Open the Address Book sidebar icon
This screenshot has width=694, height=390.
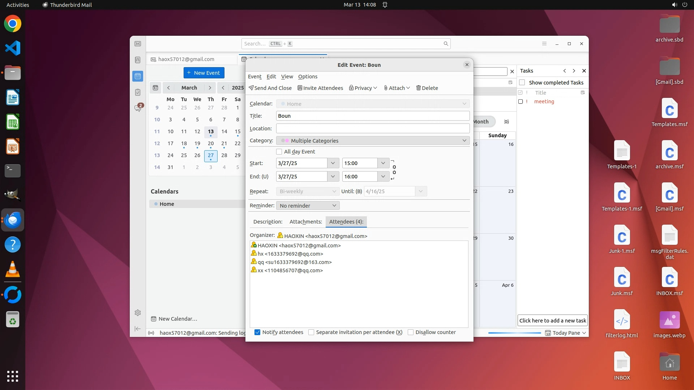pyautogui.click(x=138, y=60)
